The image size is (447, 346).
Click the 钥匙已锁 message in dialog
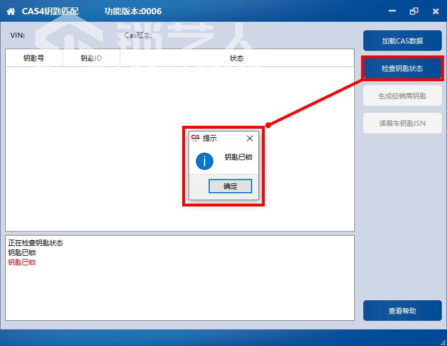[238, 157]
